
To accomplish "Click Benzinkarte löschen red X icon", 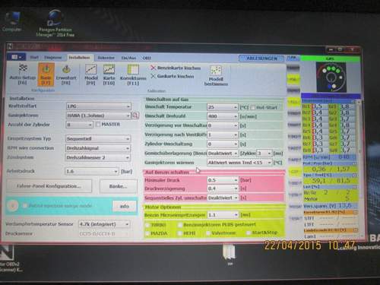I will (x=153, y=68).
